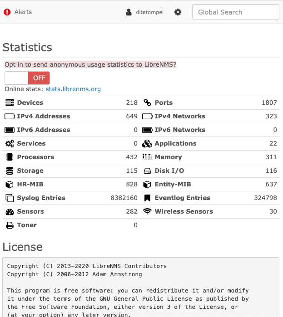Click the HR-MIB cube icon
The image size is (283, 317).
[x=10, y=185]
